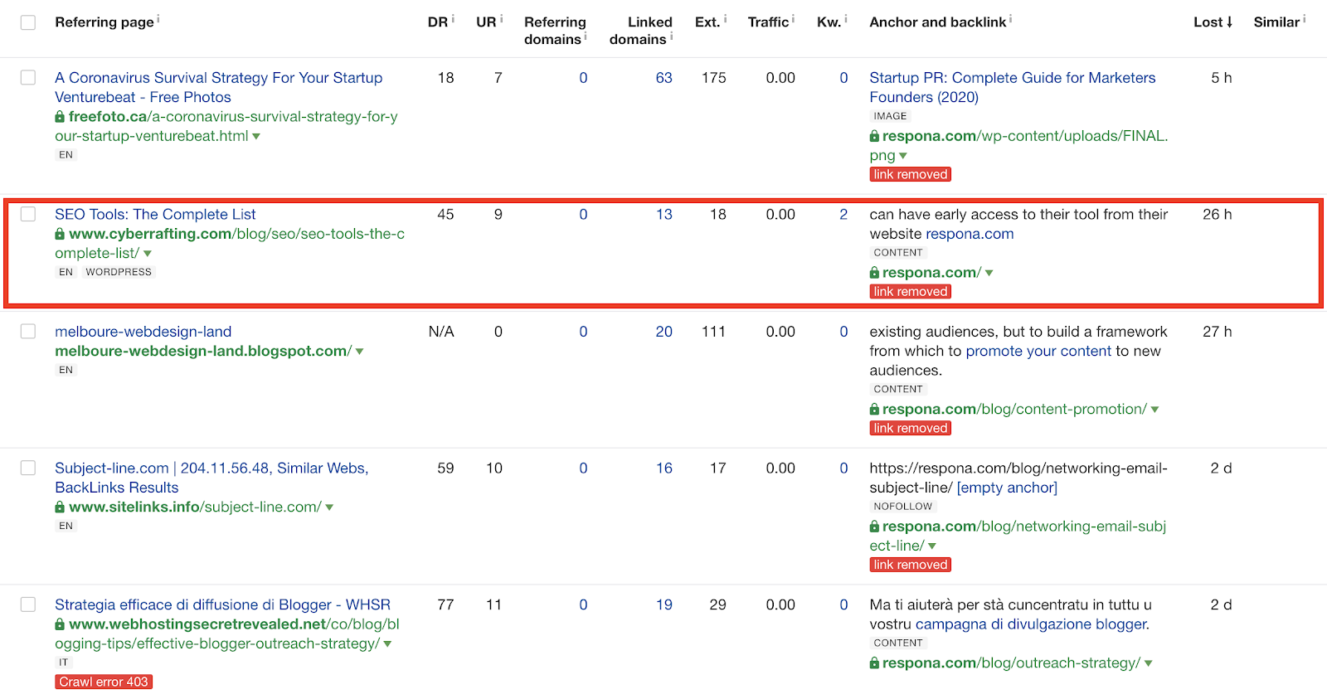The height and width of the screenshot is (699, 1327).
Task: Toggle the select-all checkbox in header
Action: click(28, 22)
